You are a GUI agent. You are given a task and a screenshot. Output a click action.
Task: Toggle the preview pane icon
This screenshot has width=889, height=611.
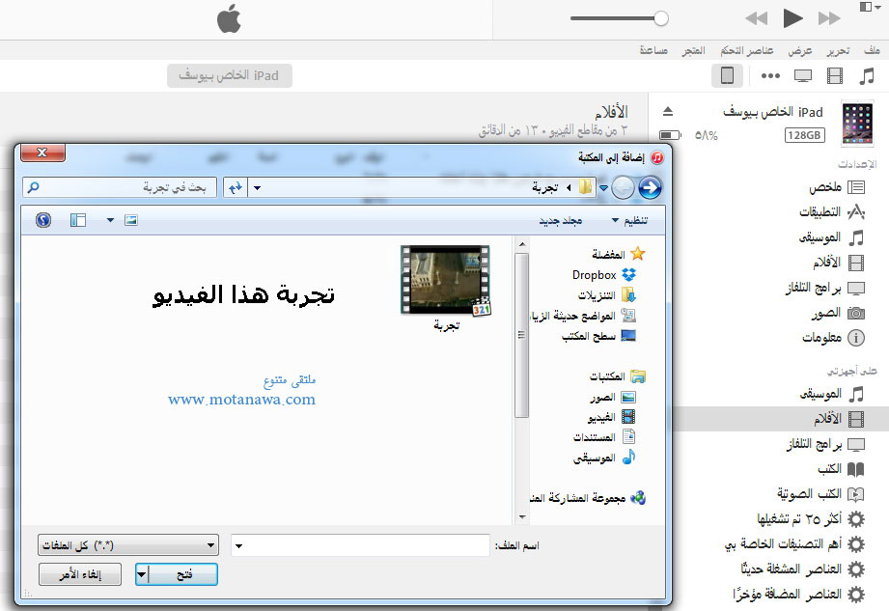coord(78,220)
